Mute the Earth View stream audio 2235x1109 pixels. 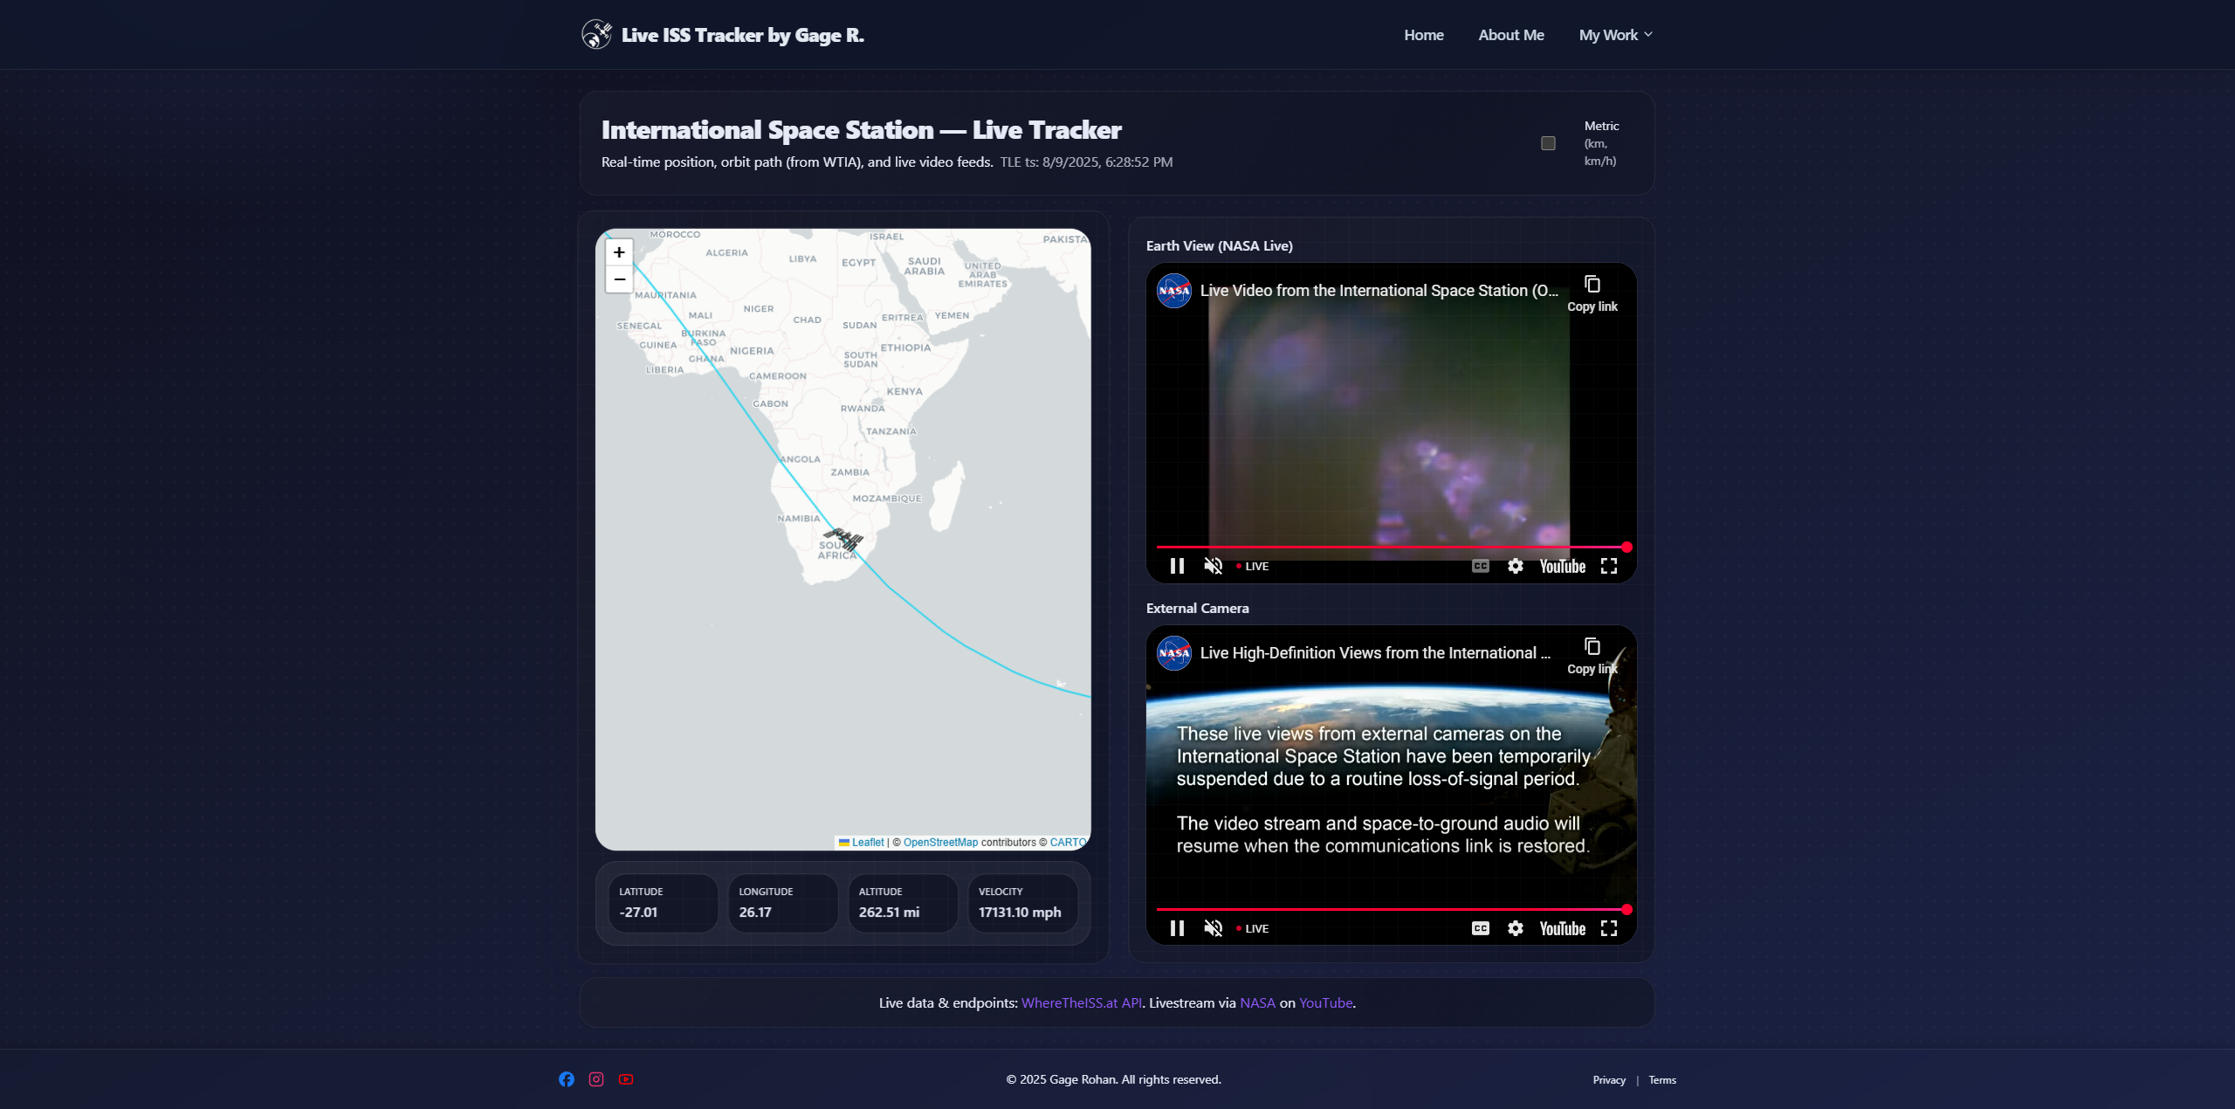tap(1213, 566)
